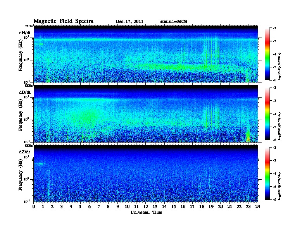Click the "-3" tick on the dZ/dt color bar
Image resolution: width=307 pixels, height=237 pixels.
(274, 161)
